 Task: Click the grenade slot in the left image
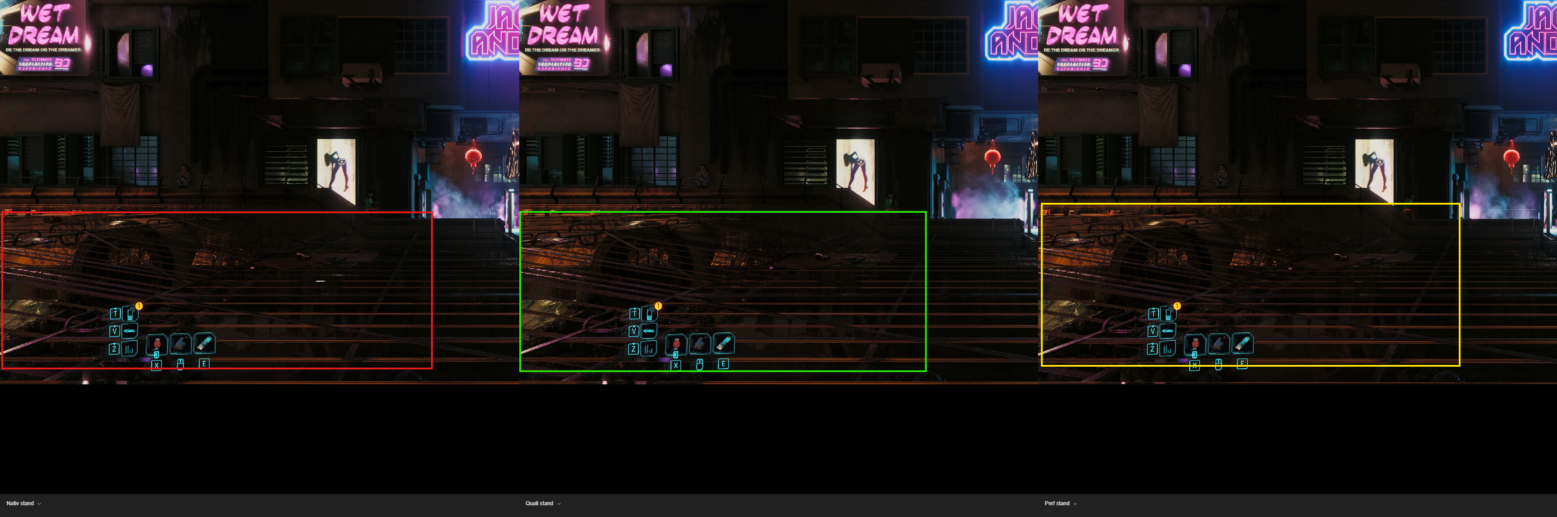[x=157, y=344]
